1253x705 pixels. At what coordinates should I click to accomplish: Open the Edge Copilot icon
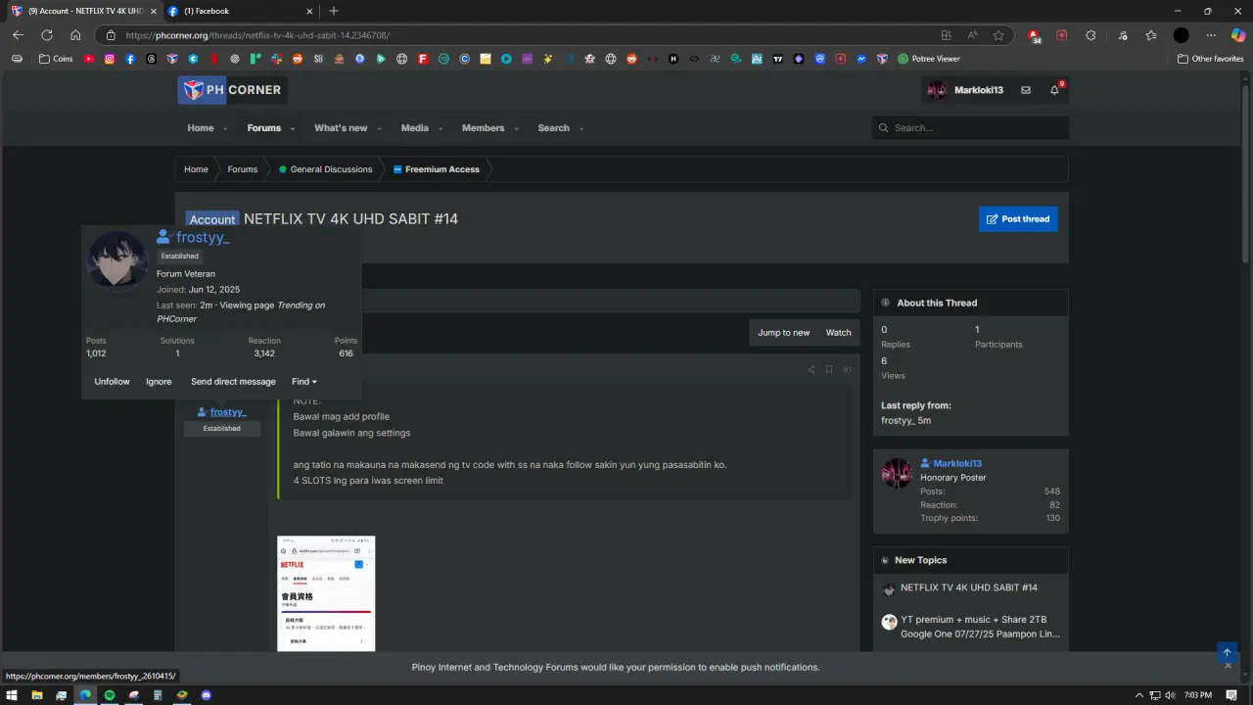[x=1238, y=35]
